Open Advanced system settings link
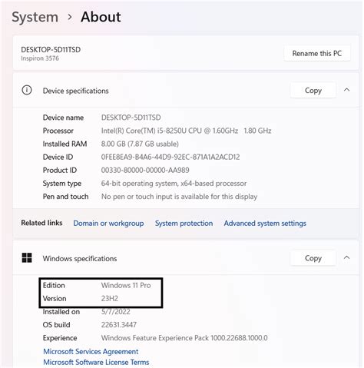This screenshot has height=368, width=364. [265, 224]
